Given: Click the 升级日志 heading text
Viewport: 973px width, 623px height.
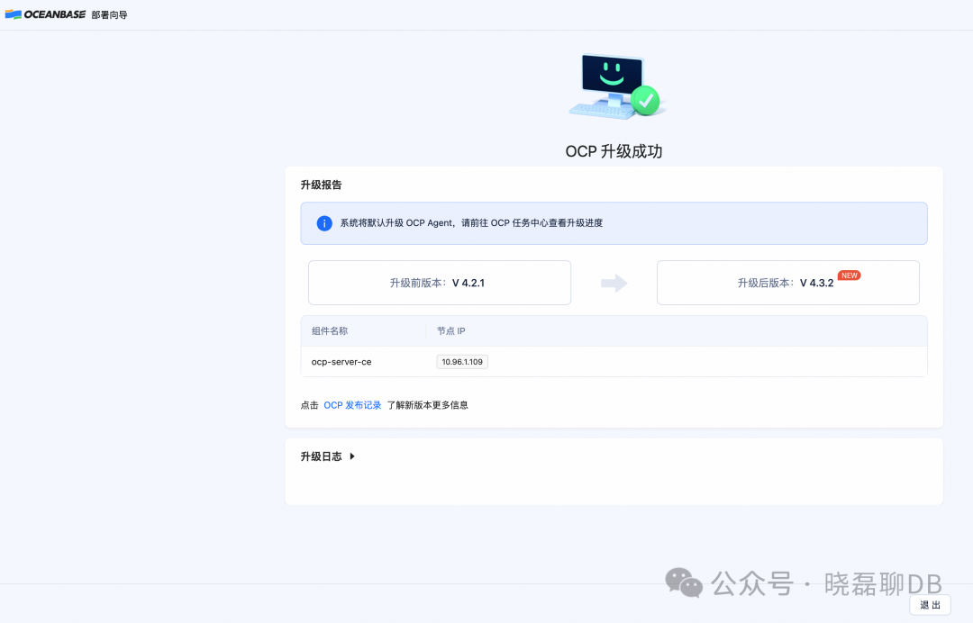Looking at the screenshot, I should (321, 456).
